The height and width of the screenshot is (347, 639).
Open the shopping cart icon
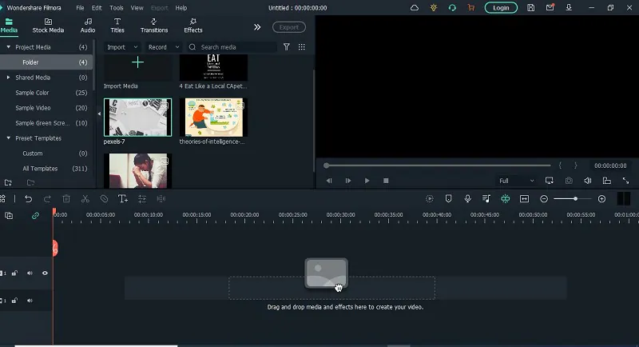click(x=471, y=8)
